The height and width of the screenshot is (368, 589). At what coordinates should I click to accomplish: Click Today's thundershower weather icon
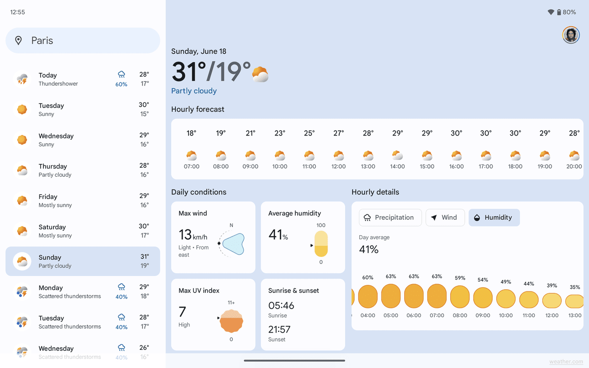tap(22, 78)
